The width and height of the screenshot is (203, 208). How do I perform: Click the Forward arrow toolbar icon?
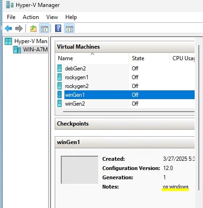[19, 29]
